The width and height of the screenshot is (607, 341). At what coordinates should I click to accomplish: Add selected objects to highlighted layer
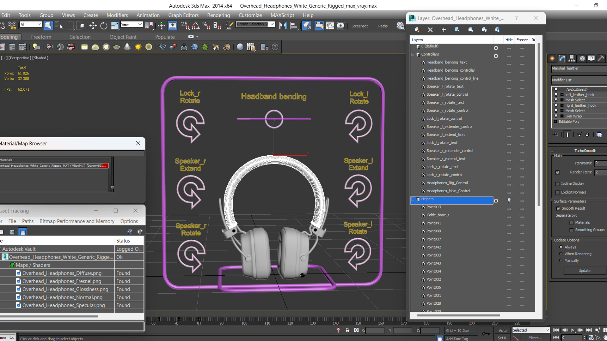444,30
